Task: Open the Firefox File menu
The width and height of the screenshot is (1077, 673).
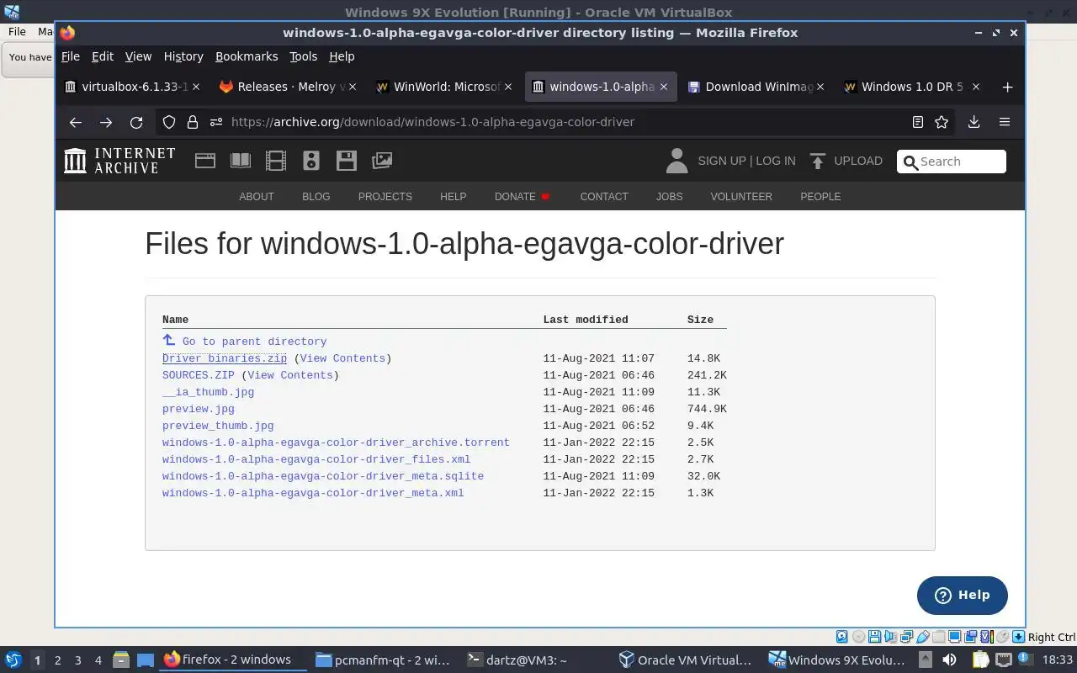Action: pyautogui.click(x=71, y=56)
